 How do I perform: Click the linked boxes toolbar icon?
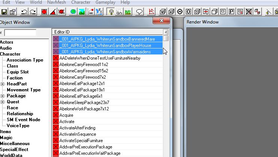pyautogui.click(x=257, y=12)
